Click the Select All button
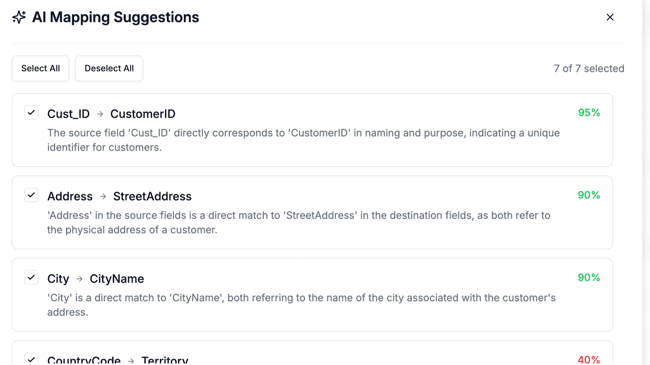This screenshot has height=365, width=650. [x=41, y=68]
